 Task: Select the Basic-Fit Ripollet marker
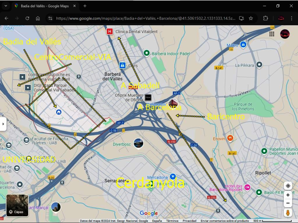259,192
